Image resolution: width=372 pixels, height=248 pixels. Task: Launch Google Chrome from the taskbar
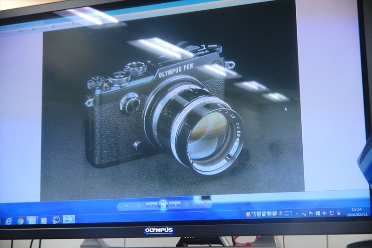pos(20,221)
